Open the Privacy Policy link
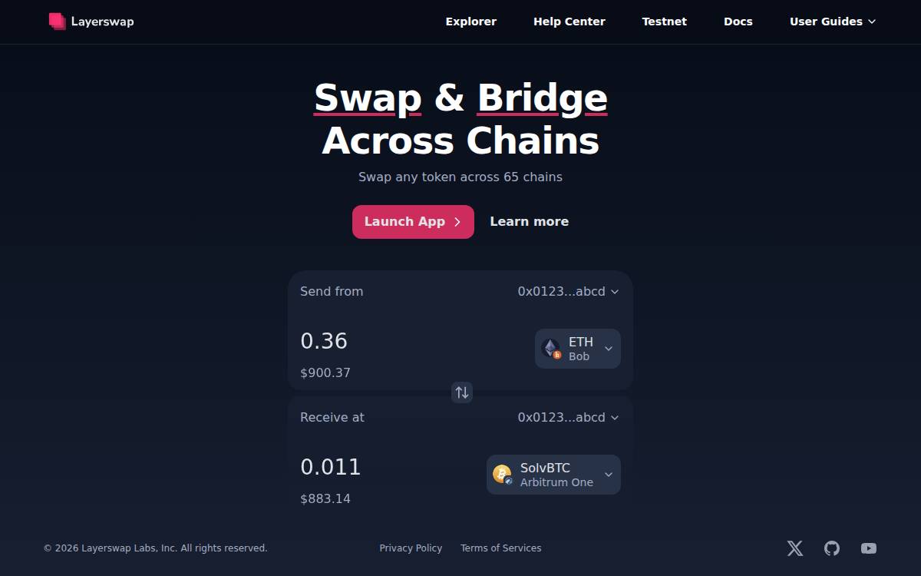Screen dimensions: 921x576 point(411,548)
